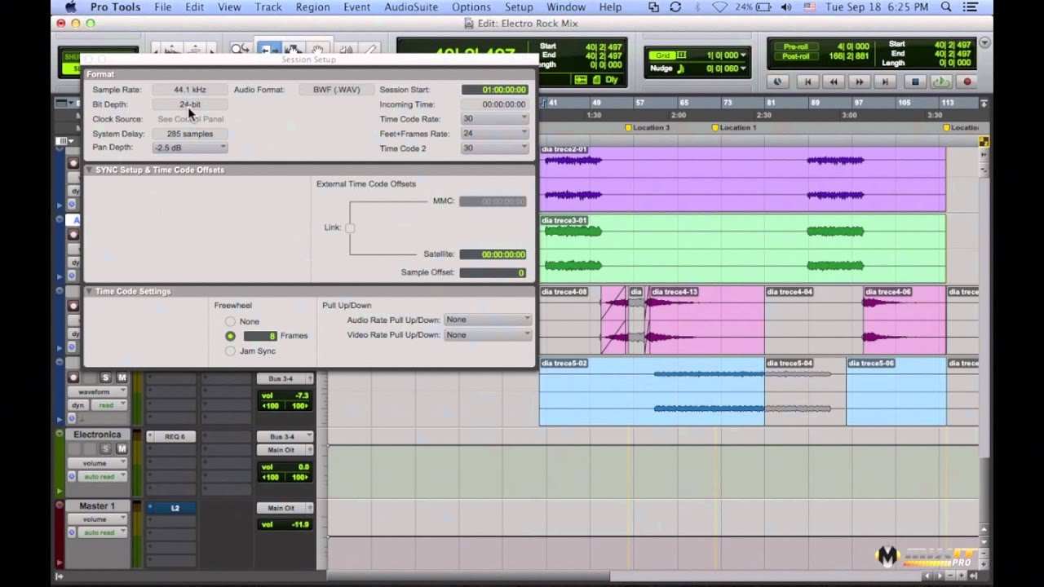Open the Time Code Rate dropdown
The height and width of the screenshot is (587, 1044).
click(495, 118)
